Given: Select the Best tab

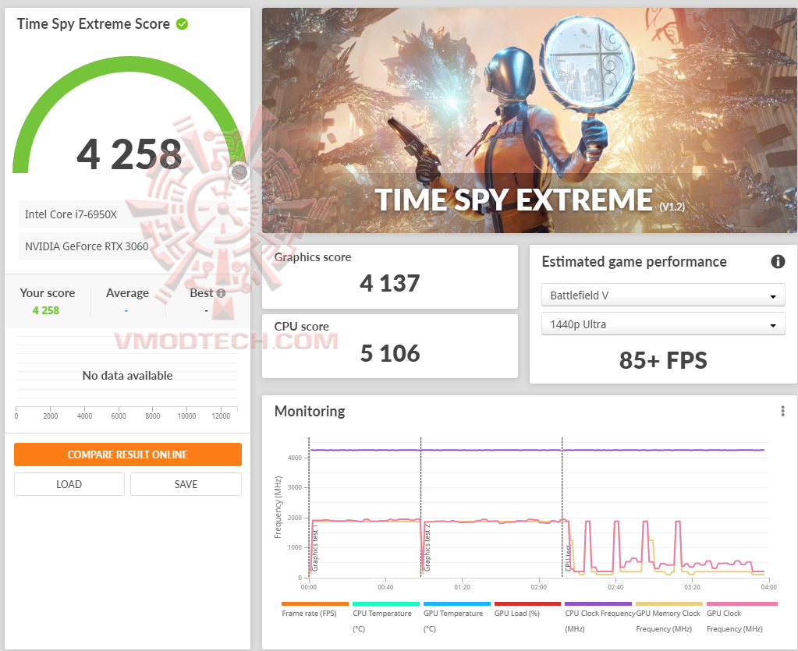Looking at the screenshot, I should point(201,293).
